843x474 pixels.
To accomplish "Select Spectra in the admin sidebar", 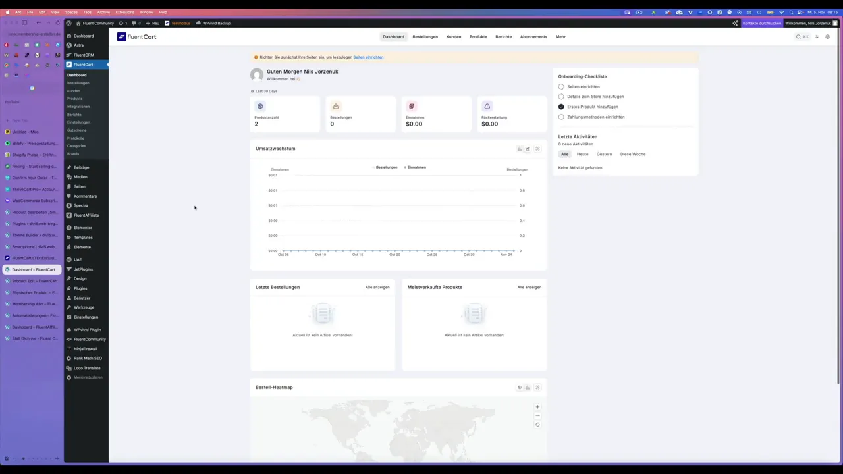I will [80, 205].
